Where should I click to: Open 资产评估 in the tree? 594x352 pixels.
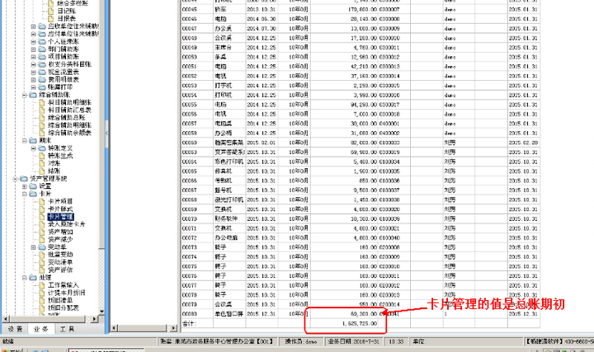60,270
